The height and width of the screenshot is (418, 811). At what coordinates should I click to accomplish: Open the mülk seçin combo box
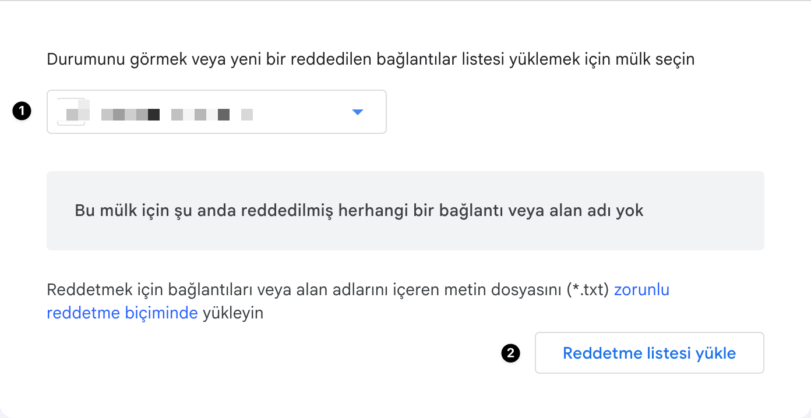216,111
